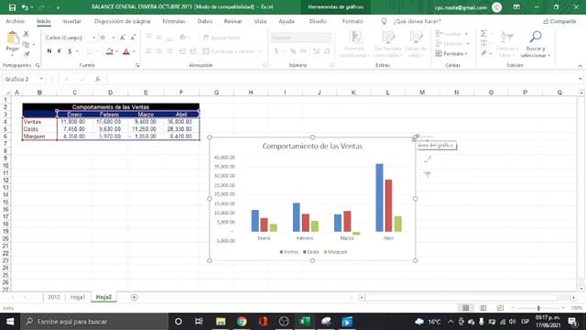Select the chart title Comportamiento de las Ventas
This screenshot has width=586, height=330.
(312, 146)
